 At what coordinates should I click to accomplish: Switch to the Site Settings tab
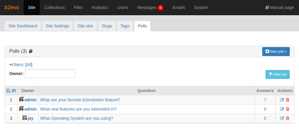(x=57, y=26)
